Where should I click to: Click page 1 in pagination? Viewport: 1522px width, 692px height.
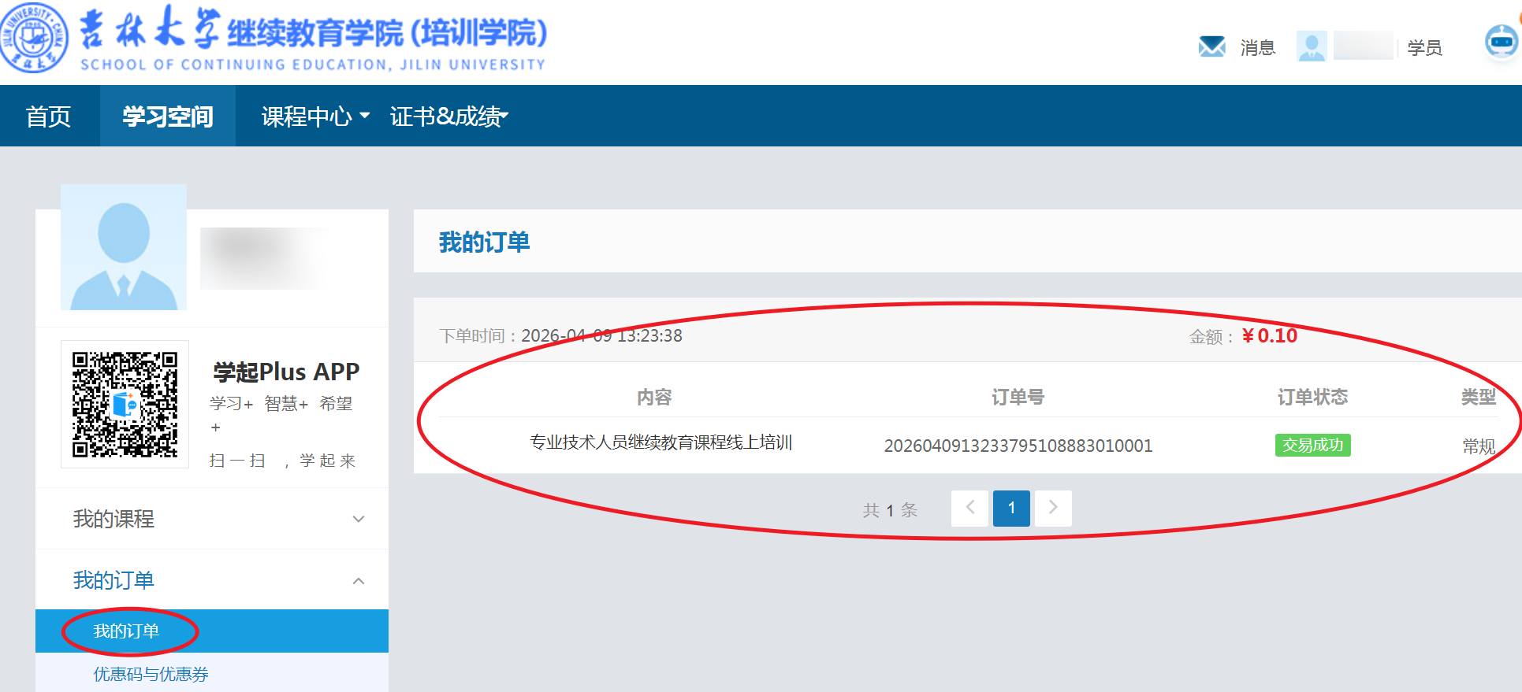(x=1012, y=508)
